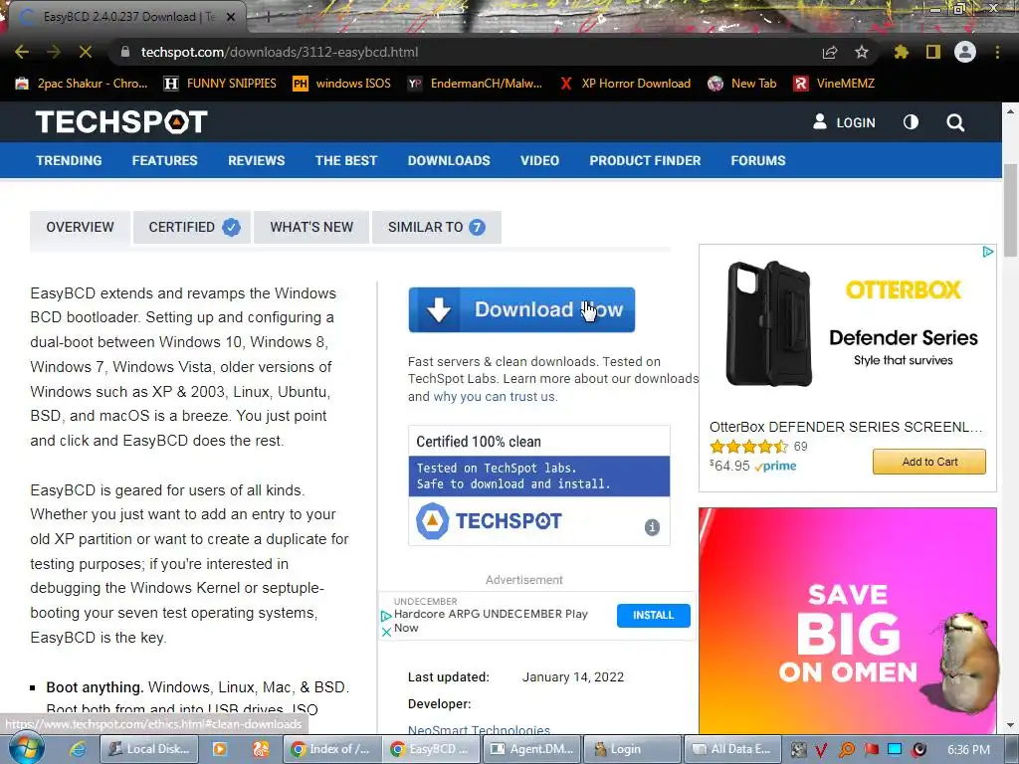Close the UNDECEMBER ad with its X icon
Image resolution: width=1019 pixels, height=764 pixels.
[x=386, y=632]
